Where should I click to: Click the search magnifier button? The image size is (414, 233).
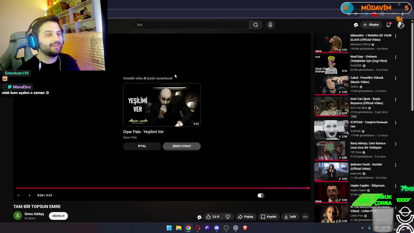(x=256, y=25)
